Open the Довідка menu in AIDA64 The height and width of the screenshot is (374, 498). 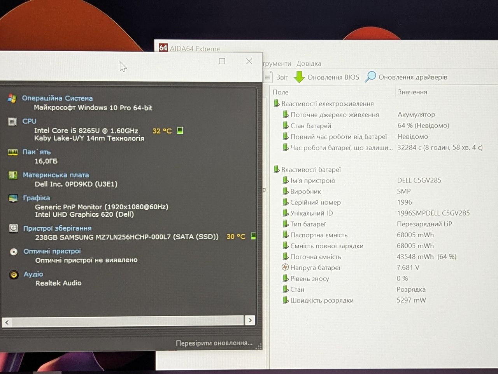309,63
